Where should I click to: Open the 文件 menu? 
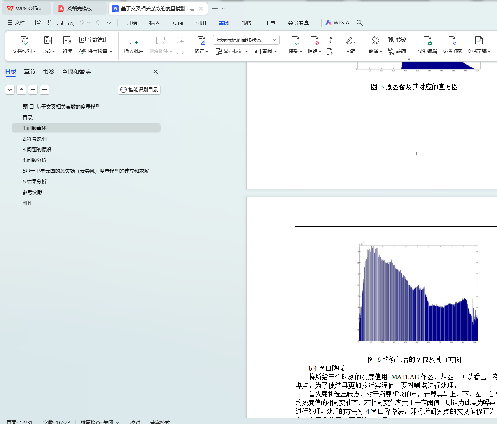click(16, 23)
